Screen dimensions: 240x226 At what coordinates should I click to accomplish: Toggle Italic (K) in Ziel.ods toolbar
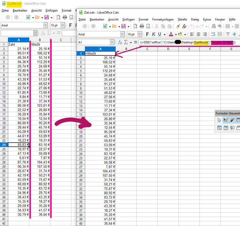tap(154, 34)
